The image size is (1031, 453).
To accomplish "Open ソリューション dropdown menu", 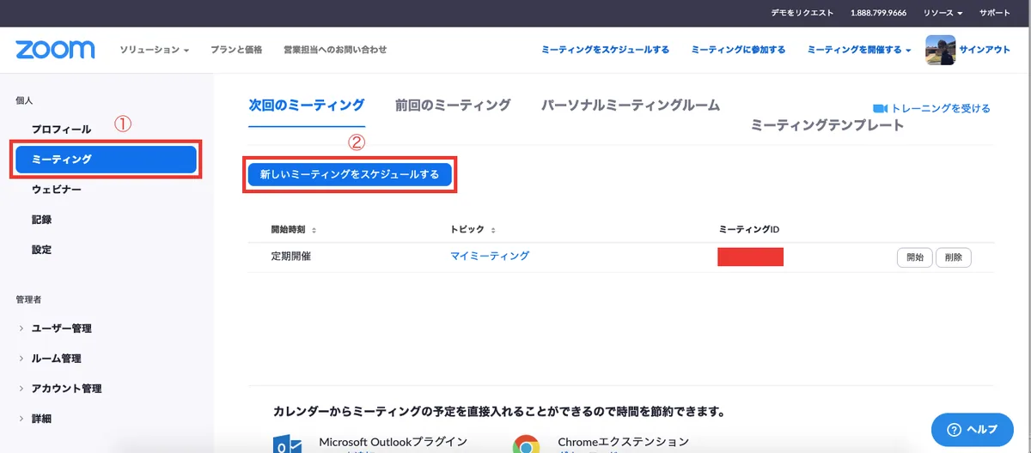I will coord(155,50).
